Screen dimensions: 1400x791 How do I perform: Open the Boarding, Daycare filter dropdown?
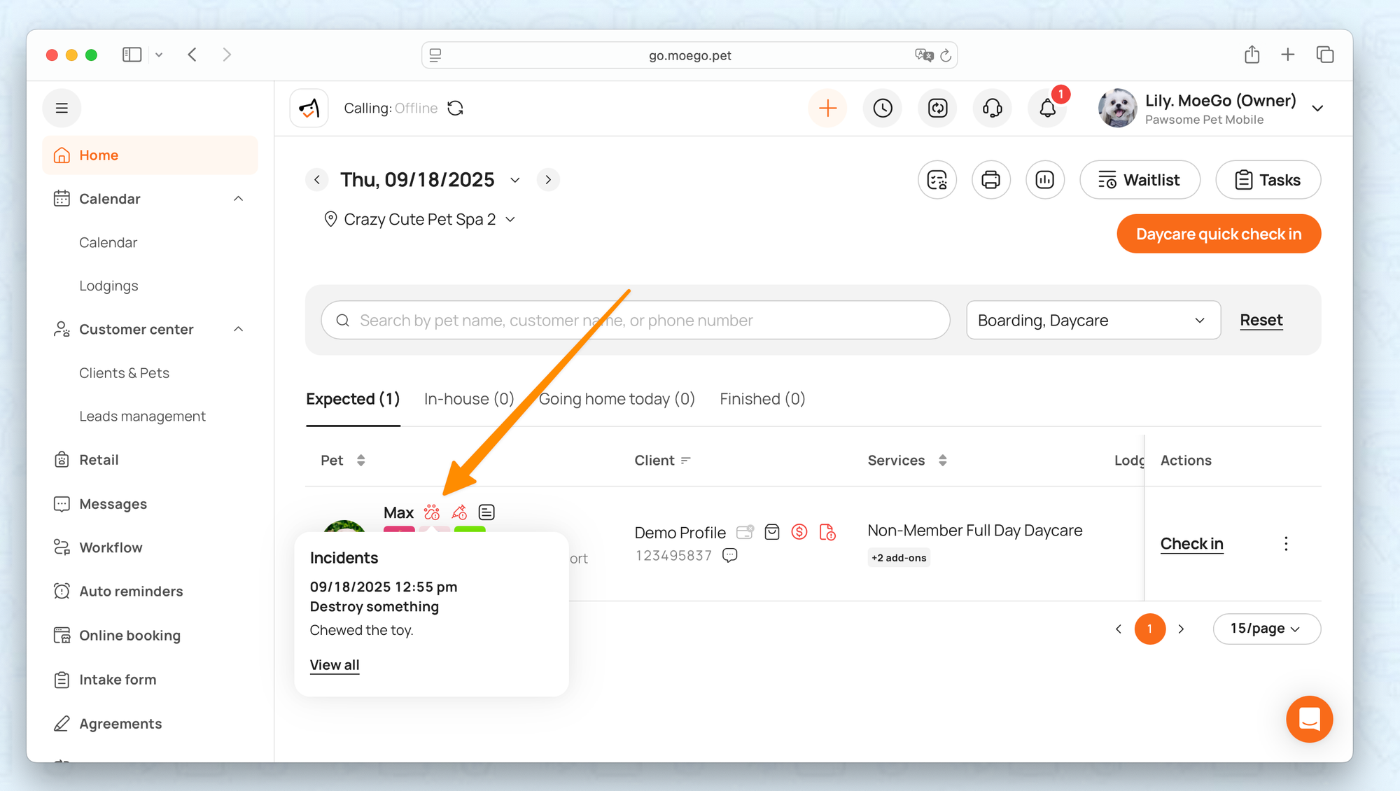[x=1093, y=320]
